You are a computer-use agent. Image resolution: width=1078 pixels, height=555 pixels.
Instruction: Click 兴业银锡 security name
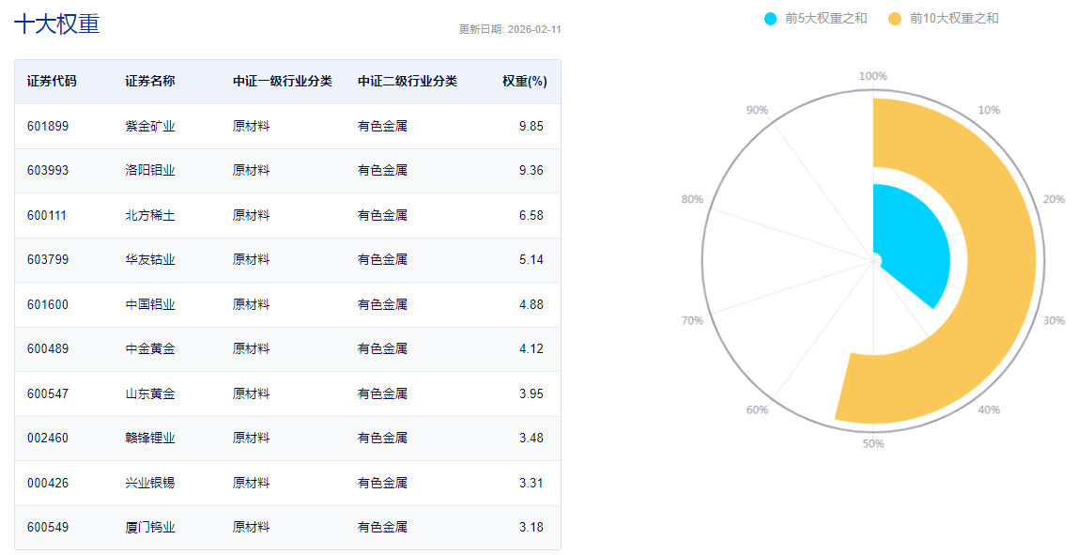point(150,483)
